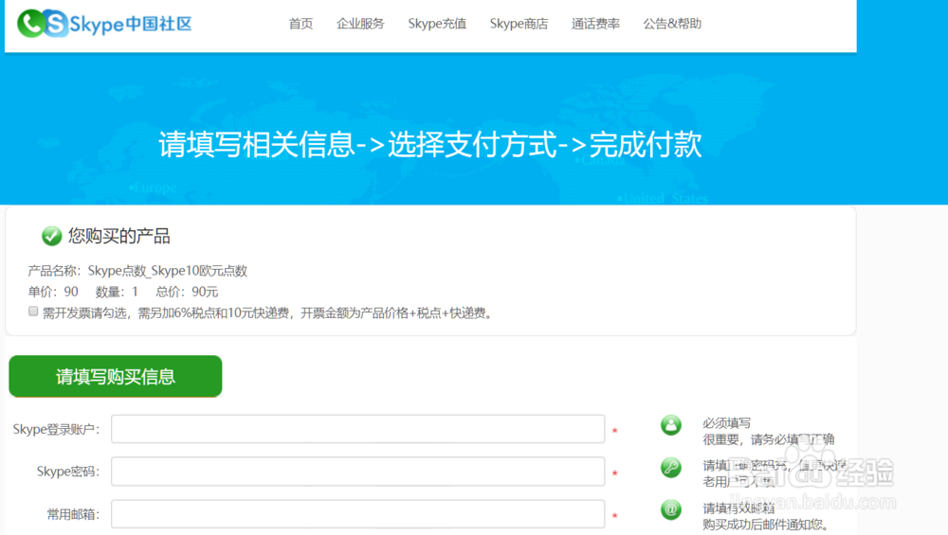Screen dimensions: 948x535
Task: Open the 企业服务 menu item
Action: coord(360,24)
